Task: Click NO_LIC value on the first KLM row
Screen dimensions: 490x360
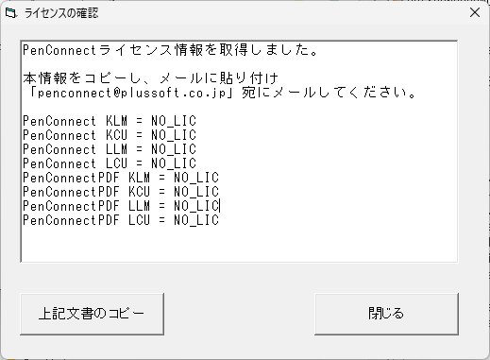Action: (x=174, y=121)
